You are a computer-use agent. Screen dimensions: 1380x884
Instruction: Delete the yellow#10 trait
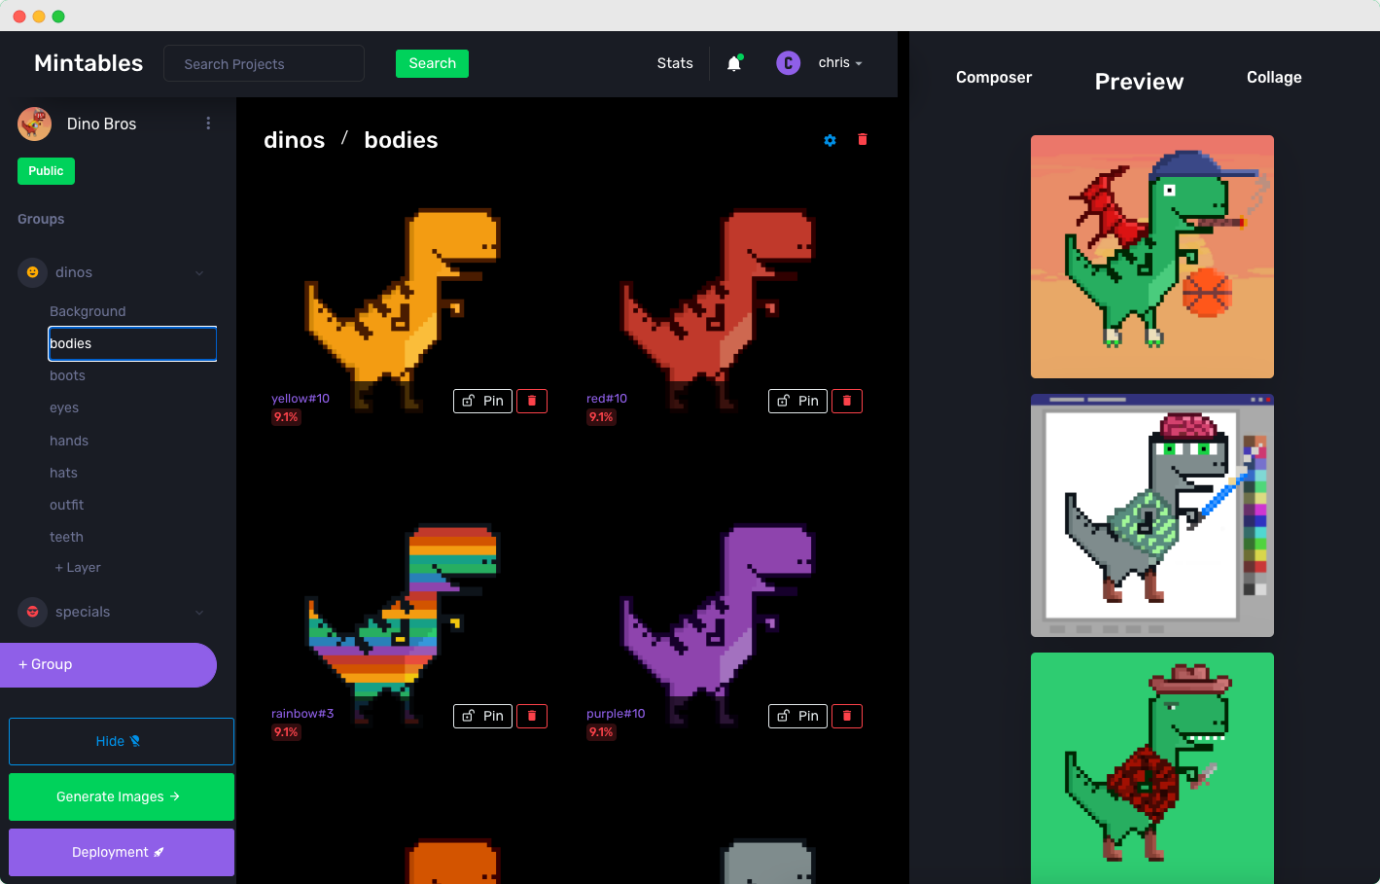[x=532, y=401]
